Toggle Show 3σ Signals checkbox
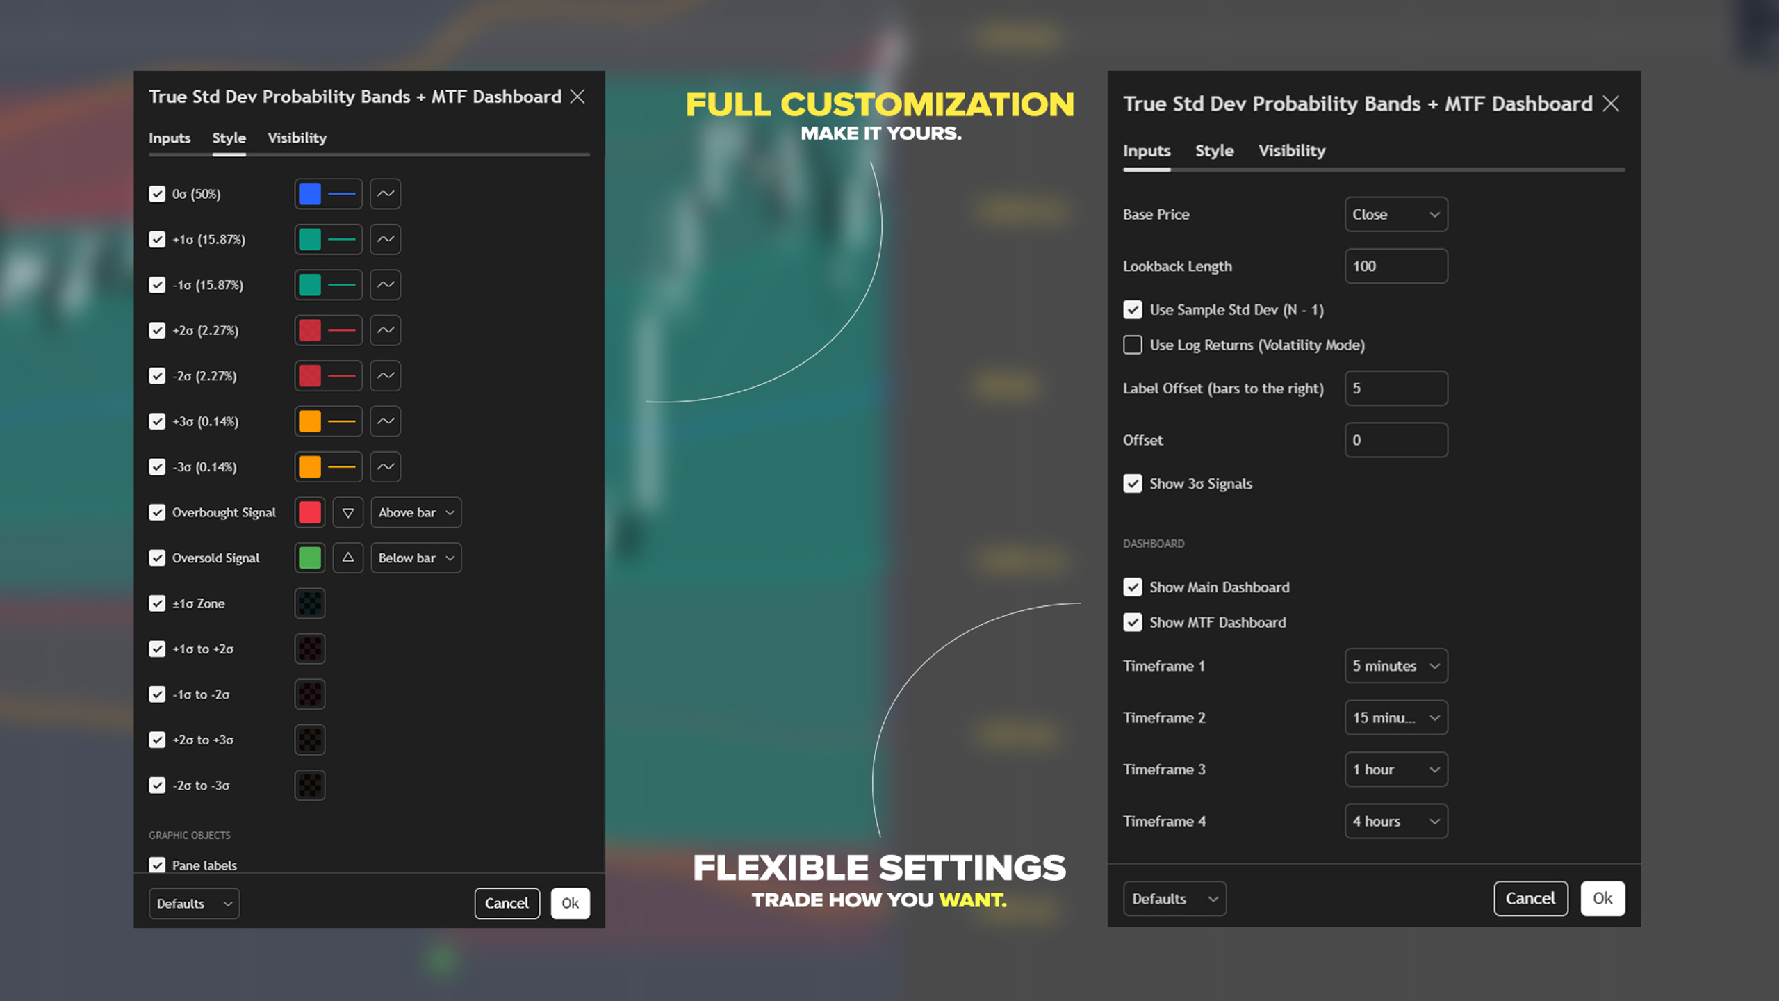Screen dimensions: 1779x1001 click(x=1133, y=484)
